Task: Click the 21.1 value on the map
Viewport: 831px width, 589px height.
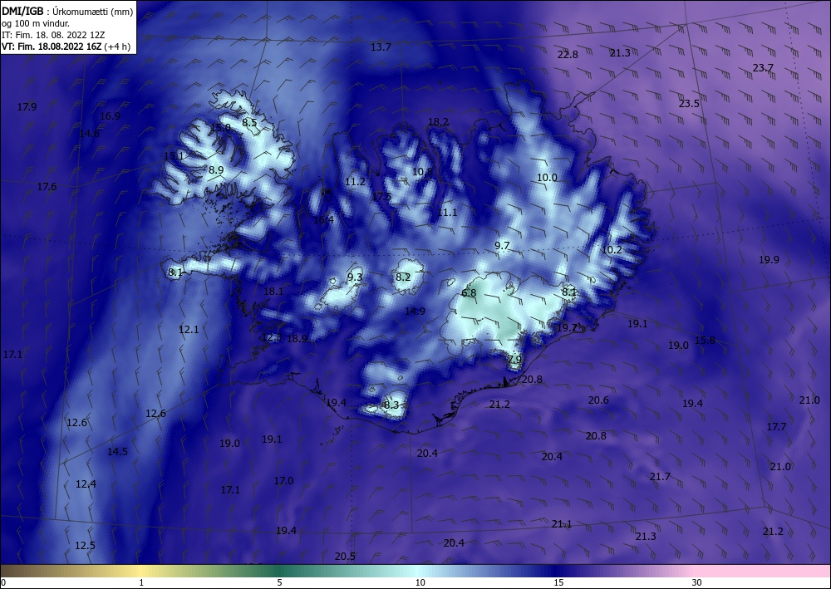Action: (x=561, y=524)
